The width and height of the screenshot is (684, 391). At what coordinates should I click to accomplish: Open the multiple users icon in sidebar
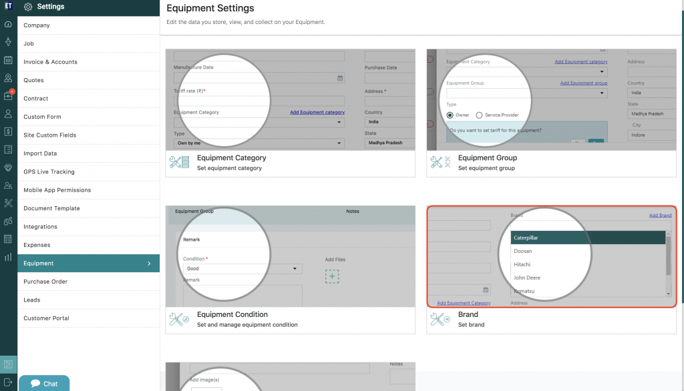point(8,185)
